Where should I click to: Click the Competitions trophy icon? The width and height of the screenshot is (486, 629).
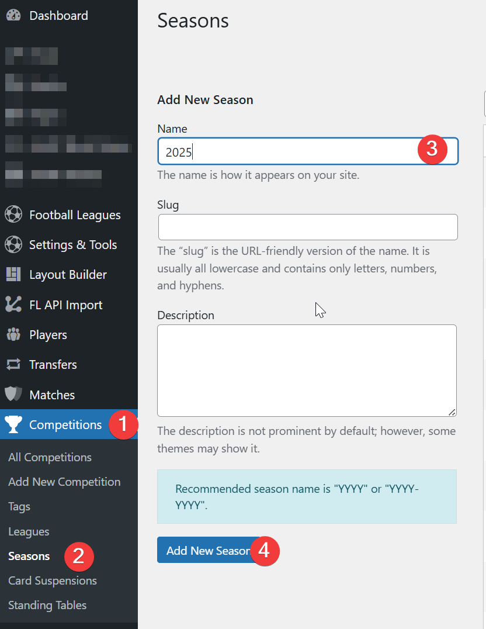tap(13, 424)
